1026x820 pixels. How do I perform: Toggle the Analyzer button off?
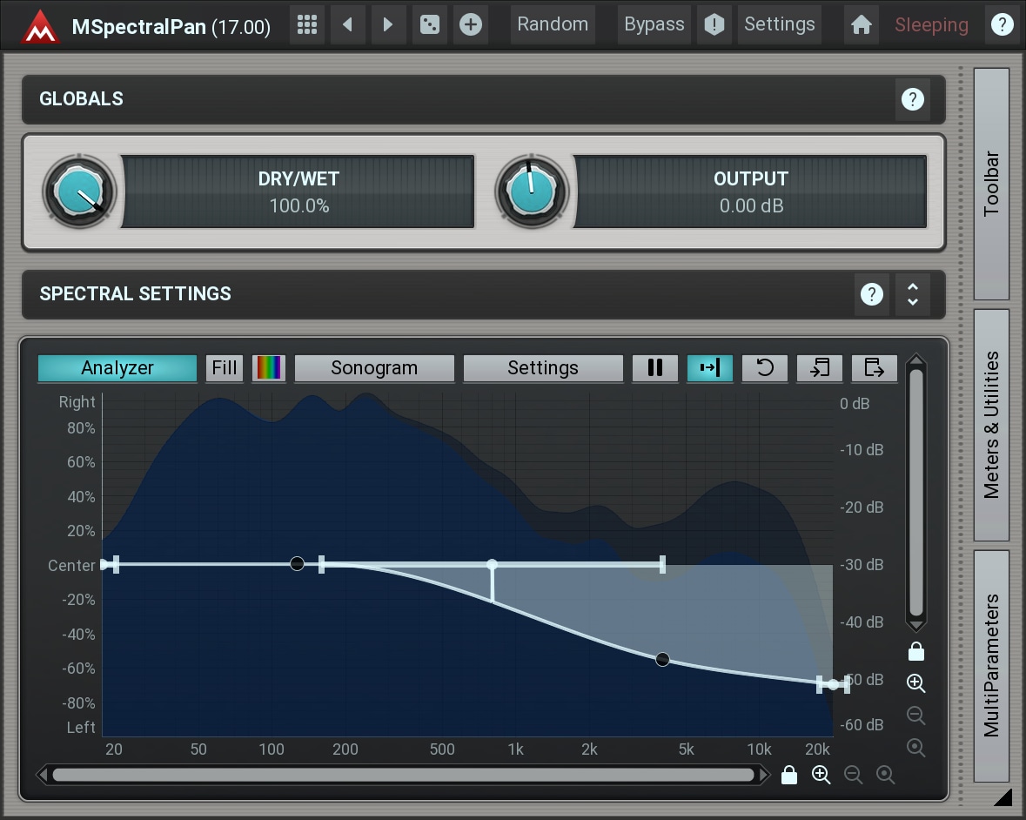(117, 368)
